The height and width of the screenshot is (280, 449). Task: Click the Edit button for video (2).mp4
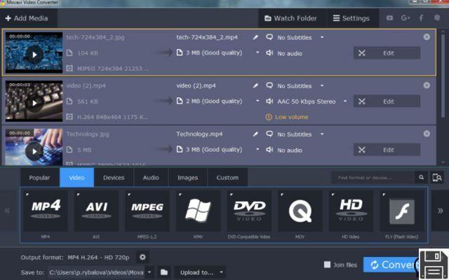(387, 101)
